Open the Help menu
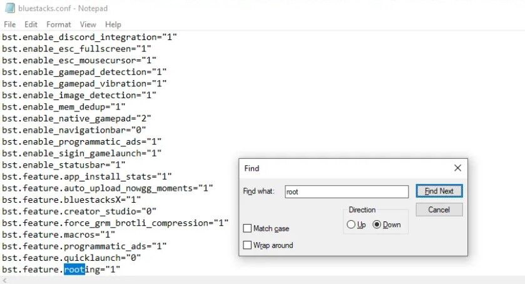 coord(113,24)
